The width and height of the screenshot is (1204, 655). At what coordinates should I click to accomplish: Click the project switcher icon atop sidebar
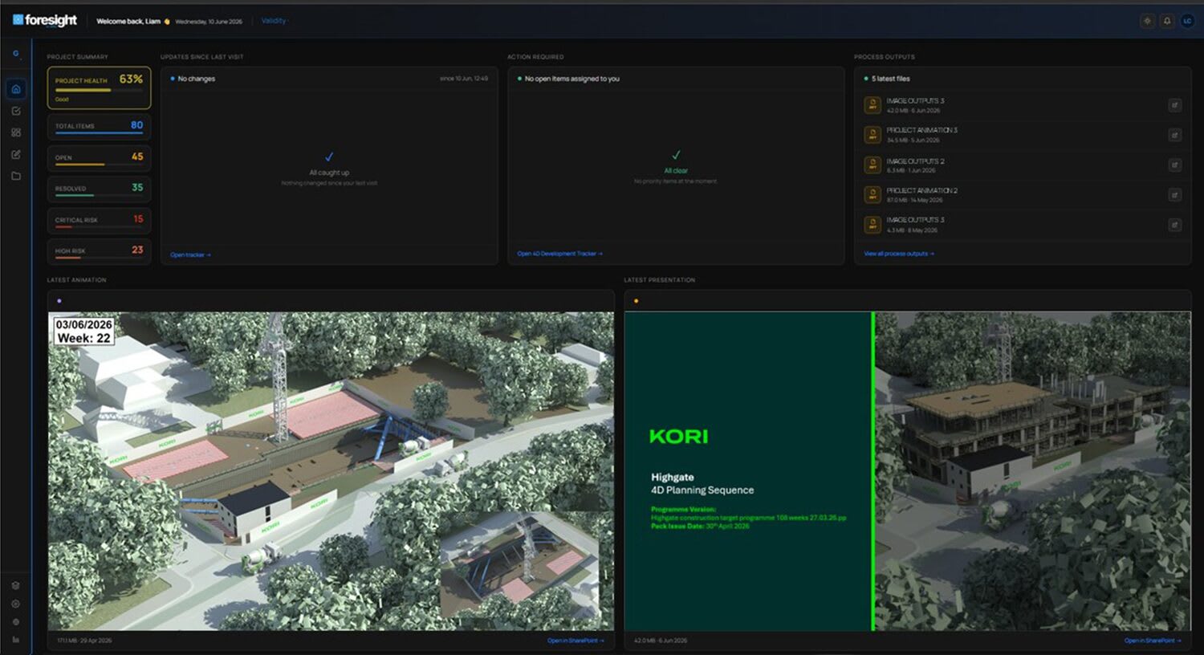[x=16, y=54]
